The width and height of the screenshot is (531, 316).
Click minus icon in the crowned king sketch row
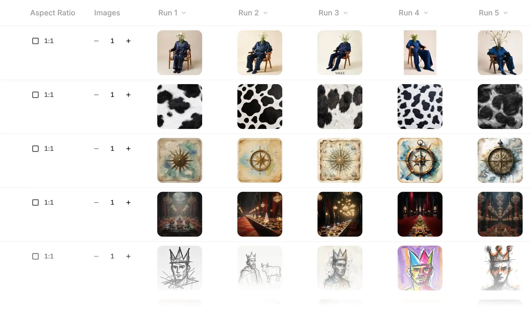(x=96, y=256)
